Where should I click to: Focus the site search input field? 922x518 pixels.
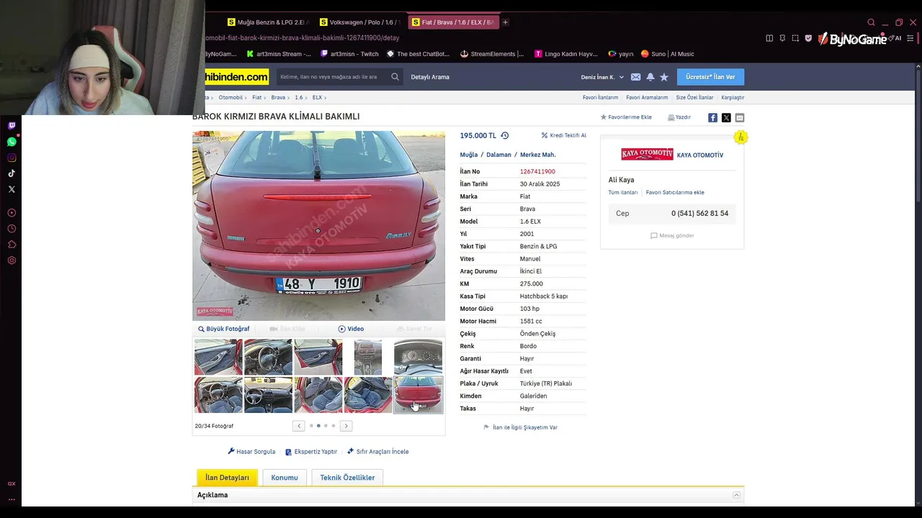coord(333,77)
